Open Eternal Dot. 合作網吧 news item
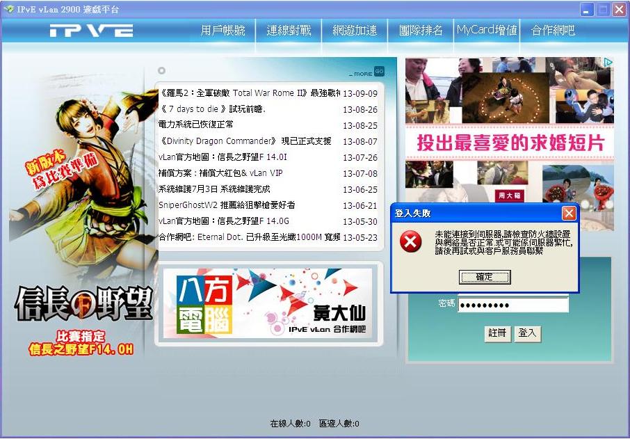This screenshot has height=439, width=630. point(249,237)
